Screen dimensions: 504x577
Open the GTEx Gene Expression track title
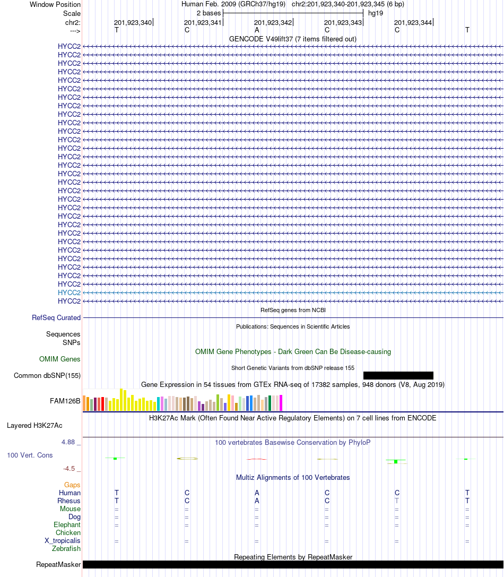pyautogui.click(x=293, y=384)
